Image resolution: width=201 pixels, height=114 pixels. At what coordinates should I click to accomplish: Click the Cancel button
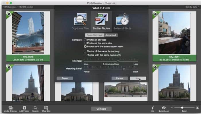pyautogui.click(x=120, y=78)
